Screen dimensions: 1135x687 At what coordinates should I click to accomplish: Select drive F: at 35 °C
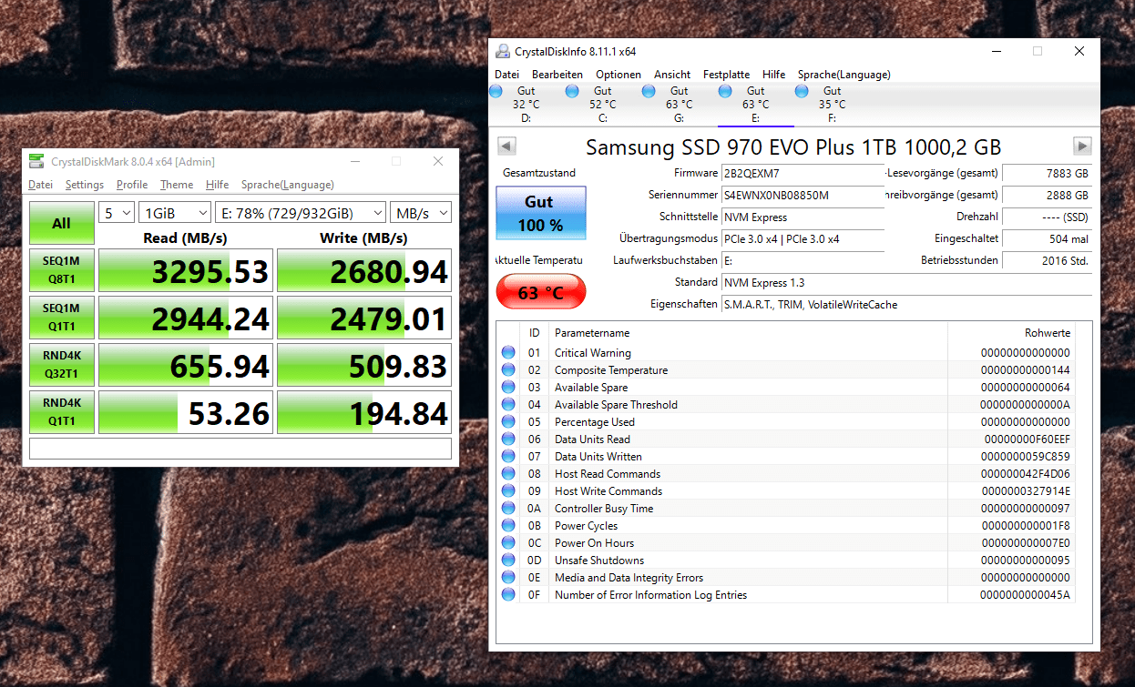(832, 105)
